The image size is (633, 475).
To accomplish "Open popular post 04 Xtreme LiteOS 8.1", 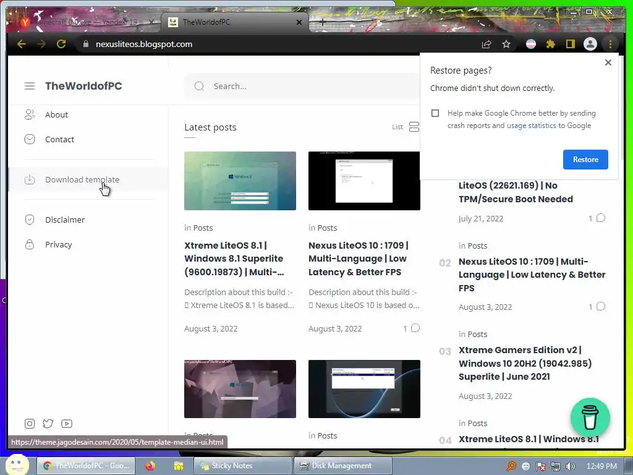I will point(529,439).
